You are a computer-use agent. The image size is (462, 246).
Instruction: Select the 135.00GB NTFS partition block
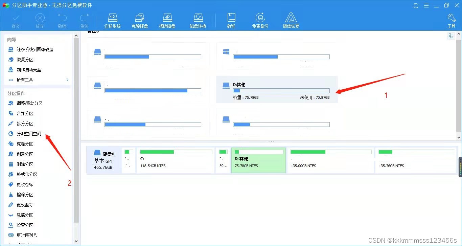tap(330, 160)
